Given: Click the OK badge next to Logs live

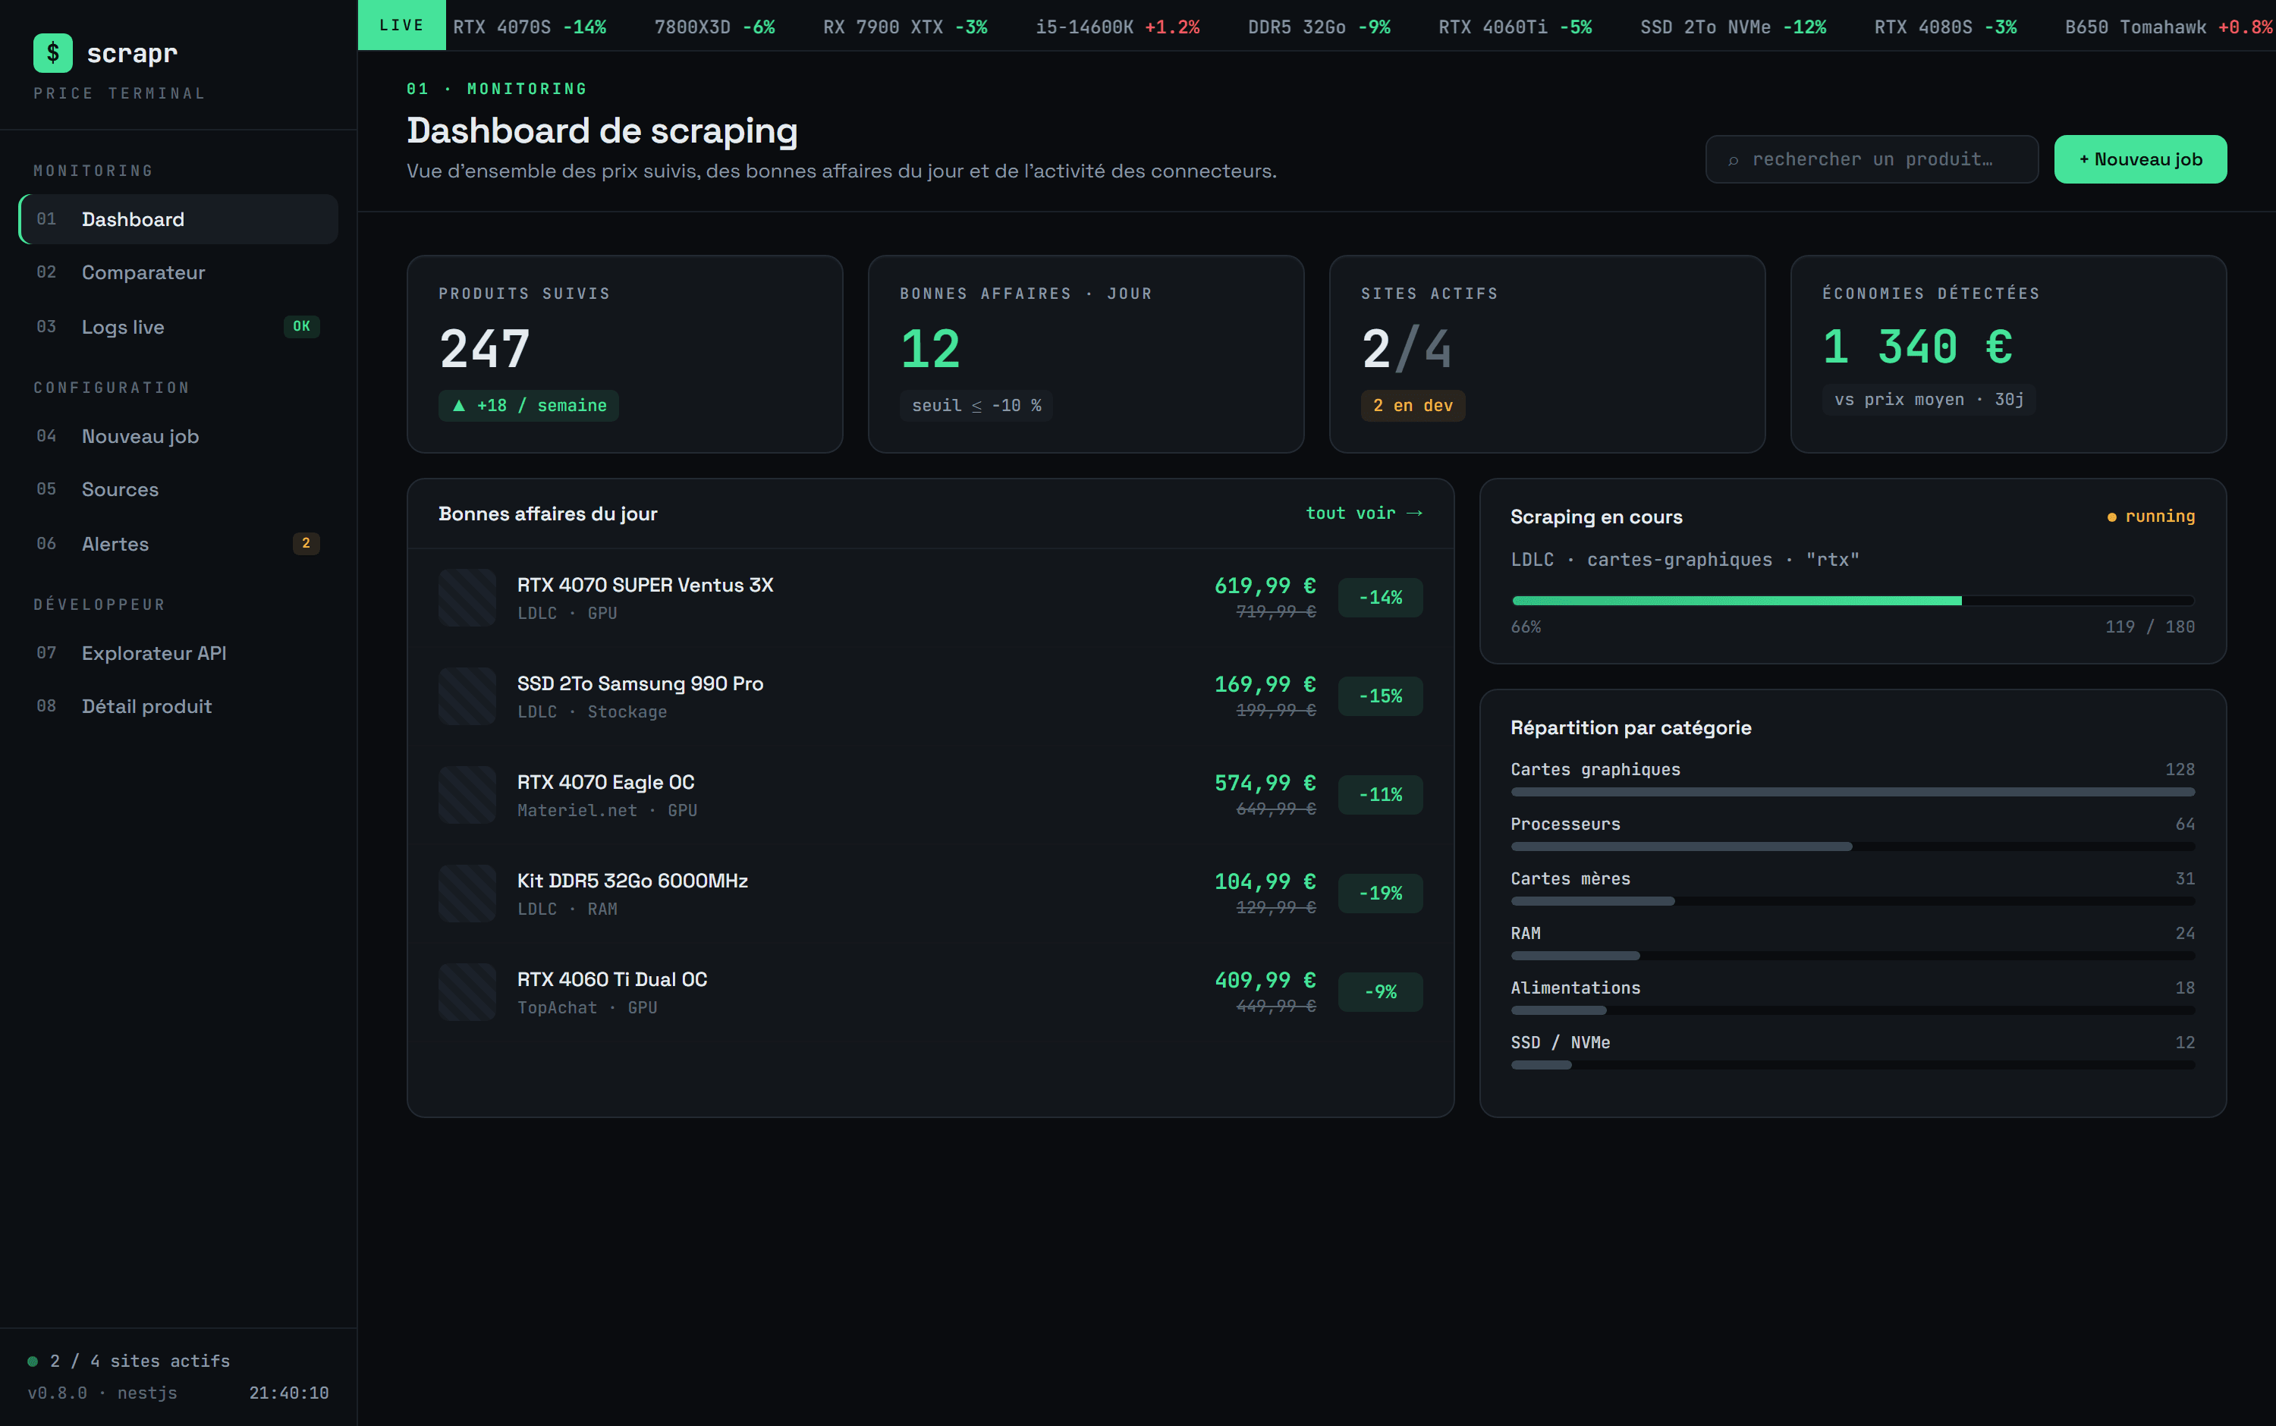Looking at the screenshot, I should point(302,326).
